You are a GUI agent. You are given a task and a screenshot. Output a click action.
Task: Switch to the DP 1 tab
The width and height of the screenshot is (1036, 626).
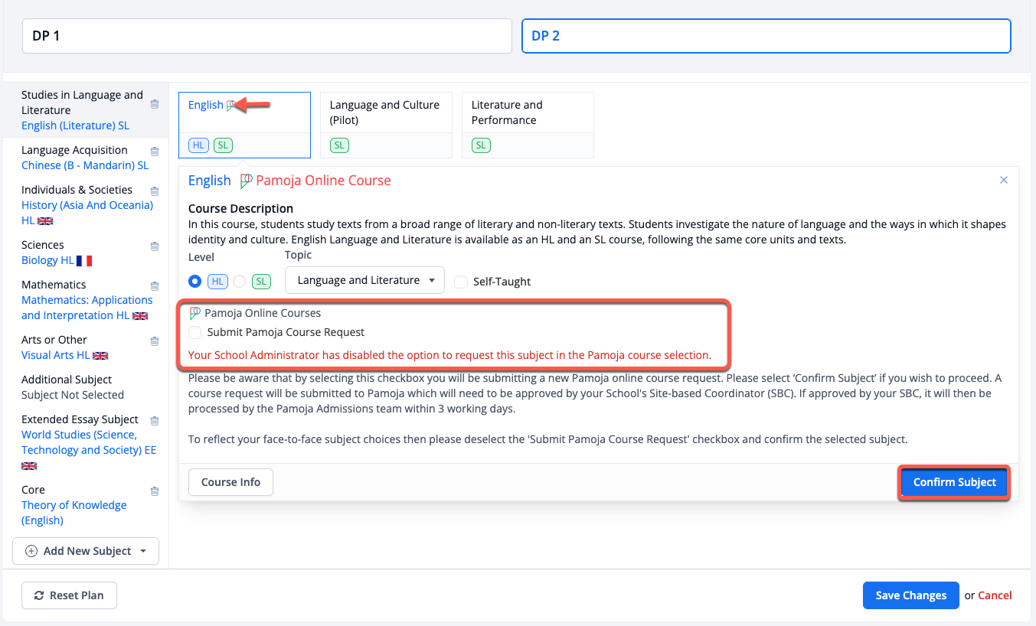tap(266, 36)
